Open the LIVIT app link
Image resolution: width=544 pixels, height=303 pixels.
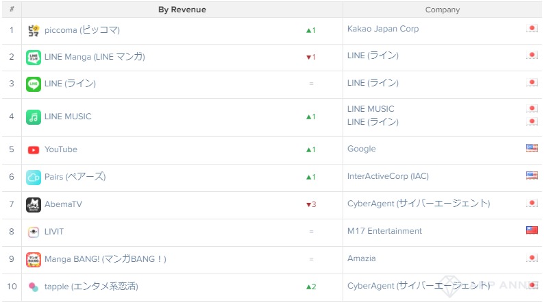tap(54, 232)
